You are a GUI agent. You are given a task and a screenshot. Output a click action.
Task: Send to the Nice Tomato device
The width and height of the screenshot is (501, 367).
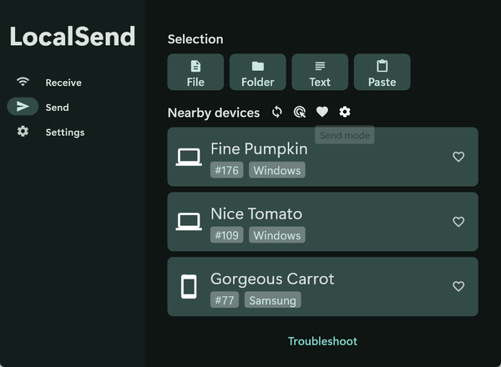(317, 222)
